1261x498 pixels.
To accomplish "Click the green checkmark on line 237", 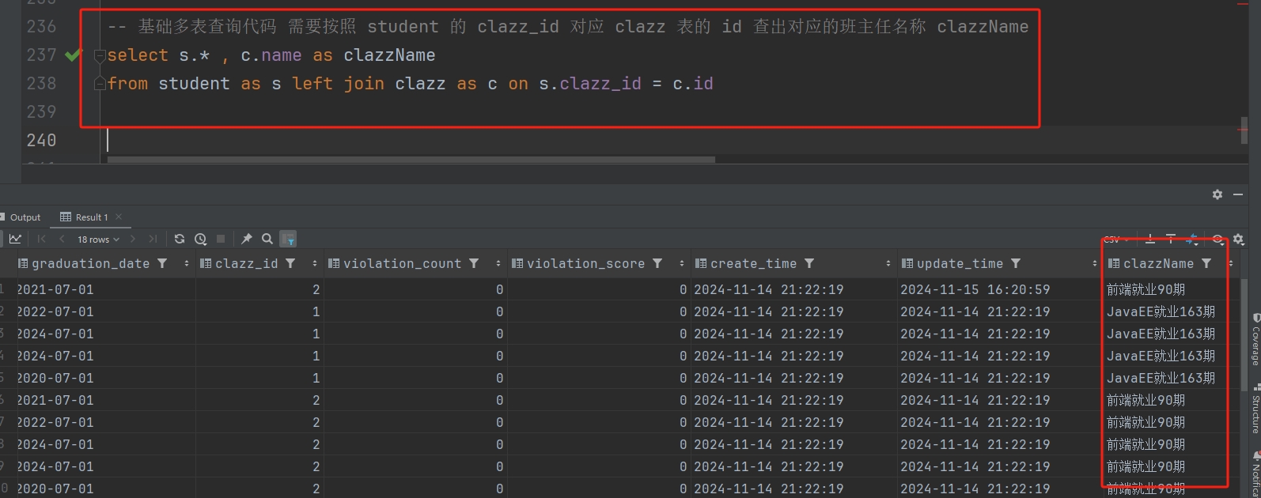I will click(73, 55).
